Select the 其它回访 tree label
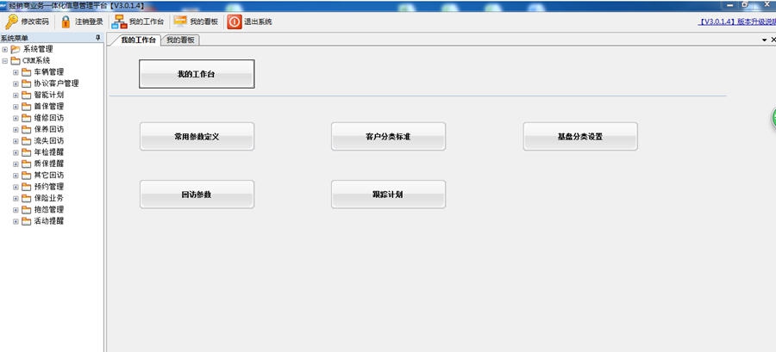This screenshot has width=776, height=352. [49, 176]
